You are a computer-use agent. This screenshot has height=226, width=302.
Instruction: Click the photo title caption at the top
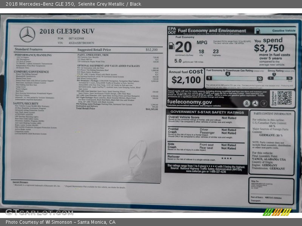[73, 4]
